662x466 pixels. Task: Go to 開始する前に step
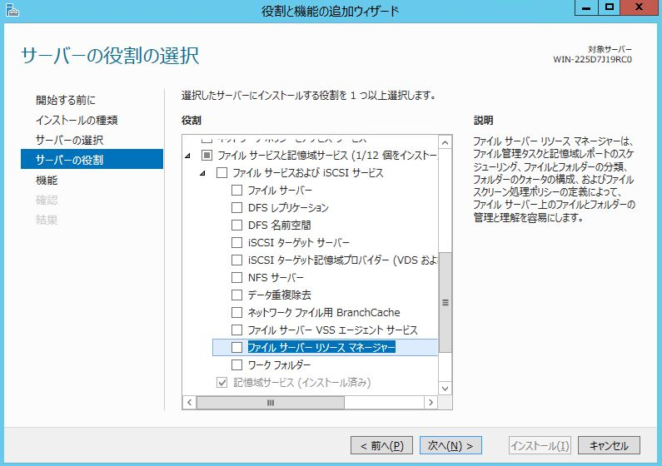tap(65, 100)
